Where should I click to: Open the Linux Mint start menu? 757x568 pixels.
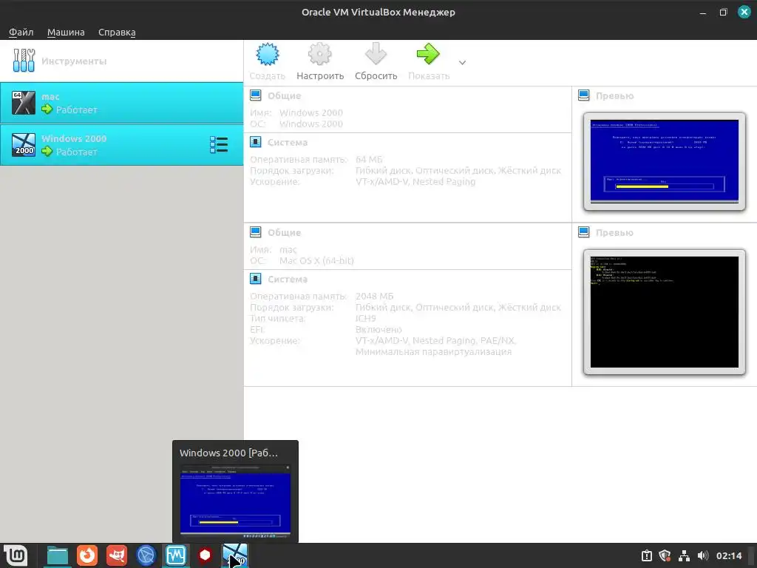16,555
